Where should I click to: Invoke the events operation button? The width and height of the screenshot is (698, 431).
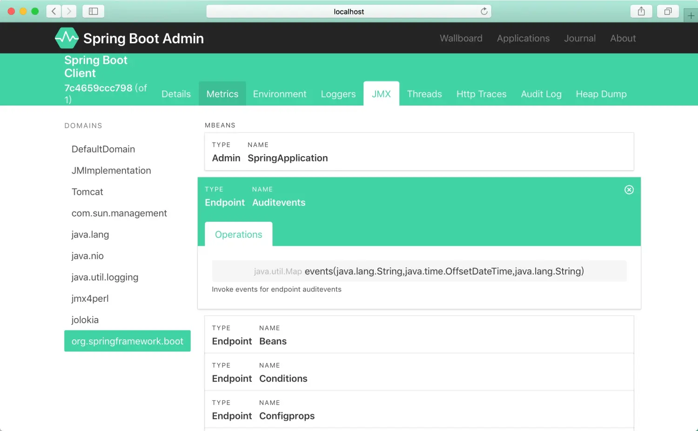click(x=419, y=271)
